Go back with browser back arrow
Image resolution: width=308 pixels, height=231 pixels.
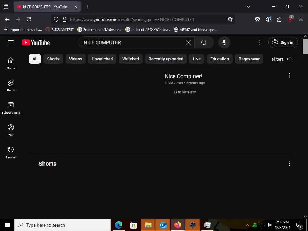click(7, 19)
